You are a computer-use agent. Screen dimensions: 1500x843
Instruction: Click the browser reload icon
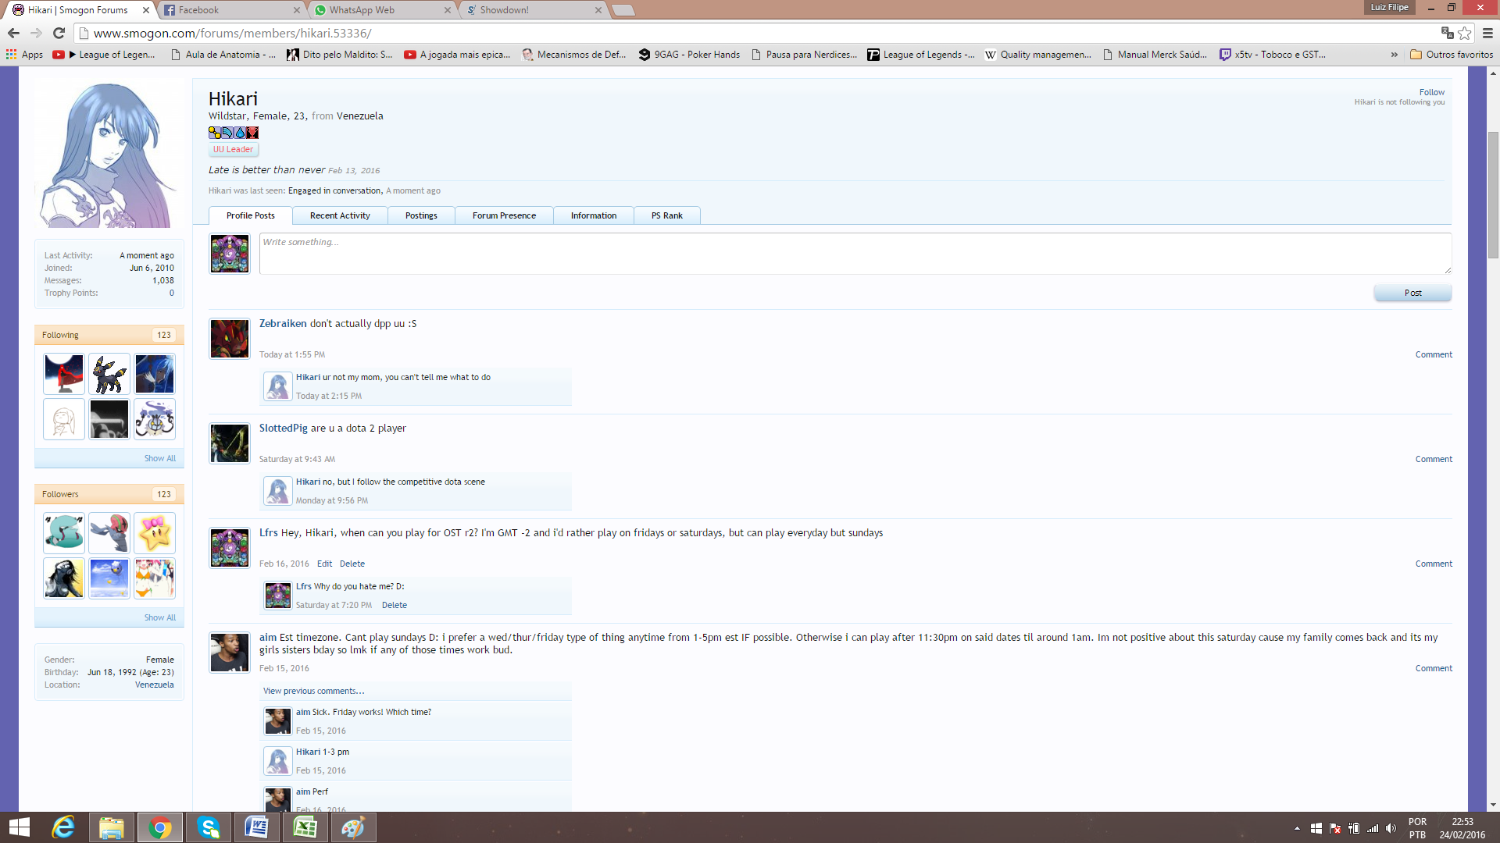coord(59,33)
